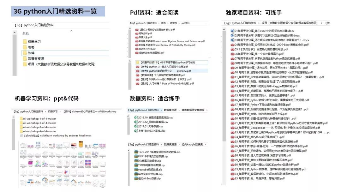Image resolution: width=341 pixels, height=192 pixels.
Task: Click folder icon of ml-workshop-3-of-4-master
Action: coord(21,127)
